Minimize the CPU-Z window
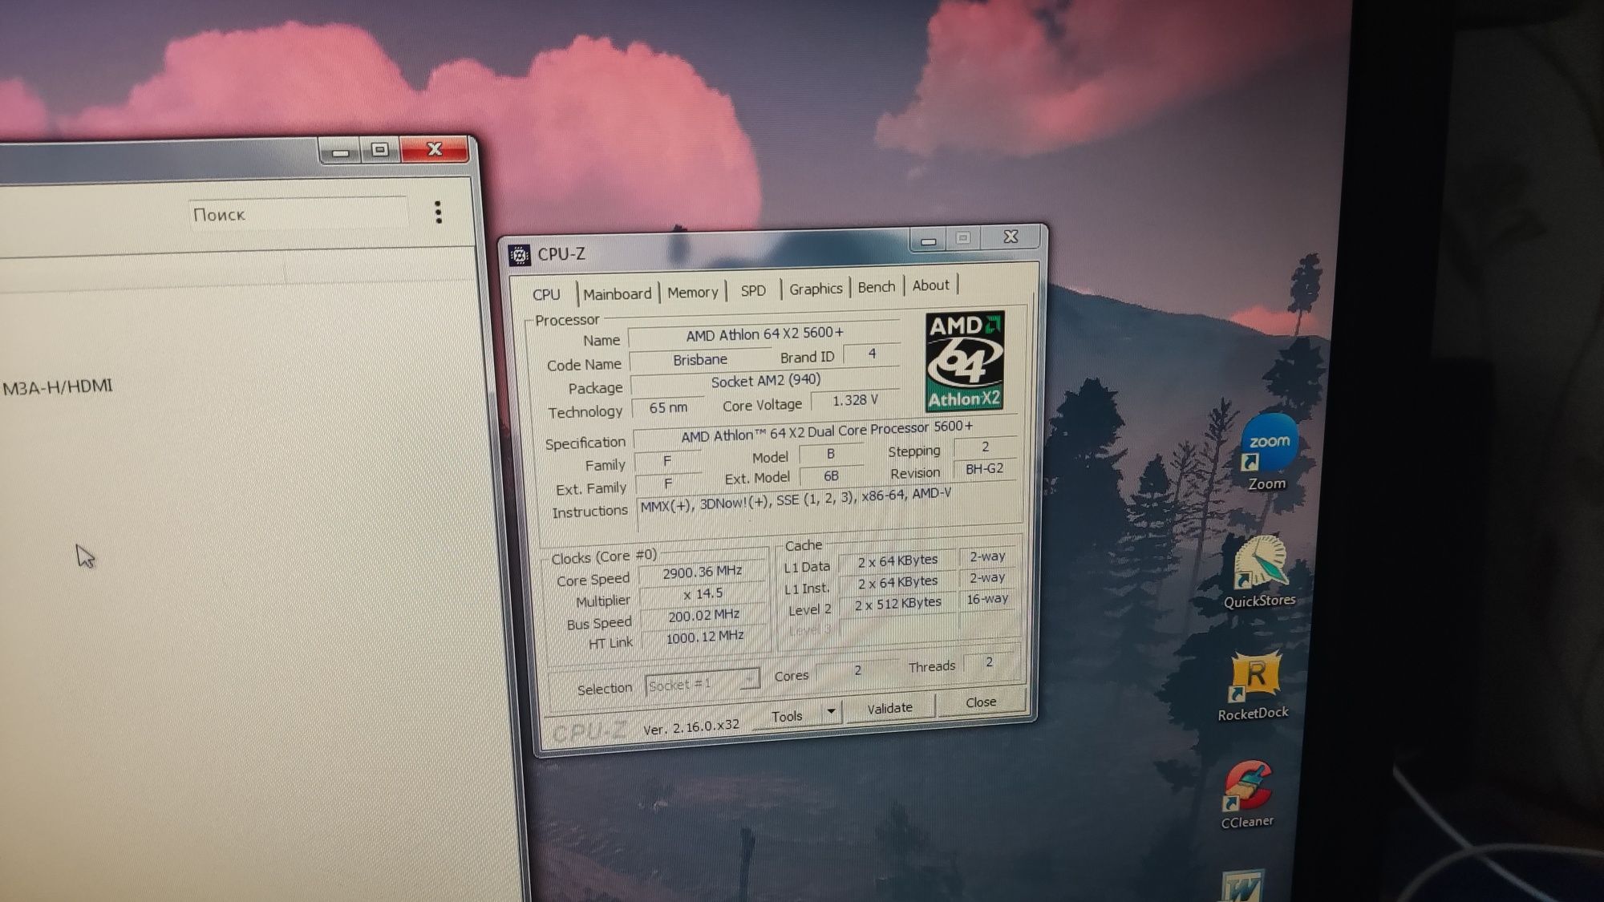 click(x=928, y=239)
